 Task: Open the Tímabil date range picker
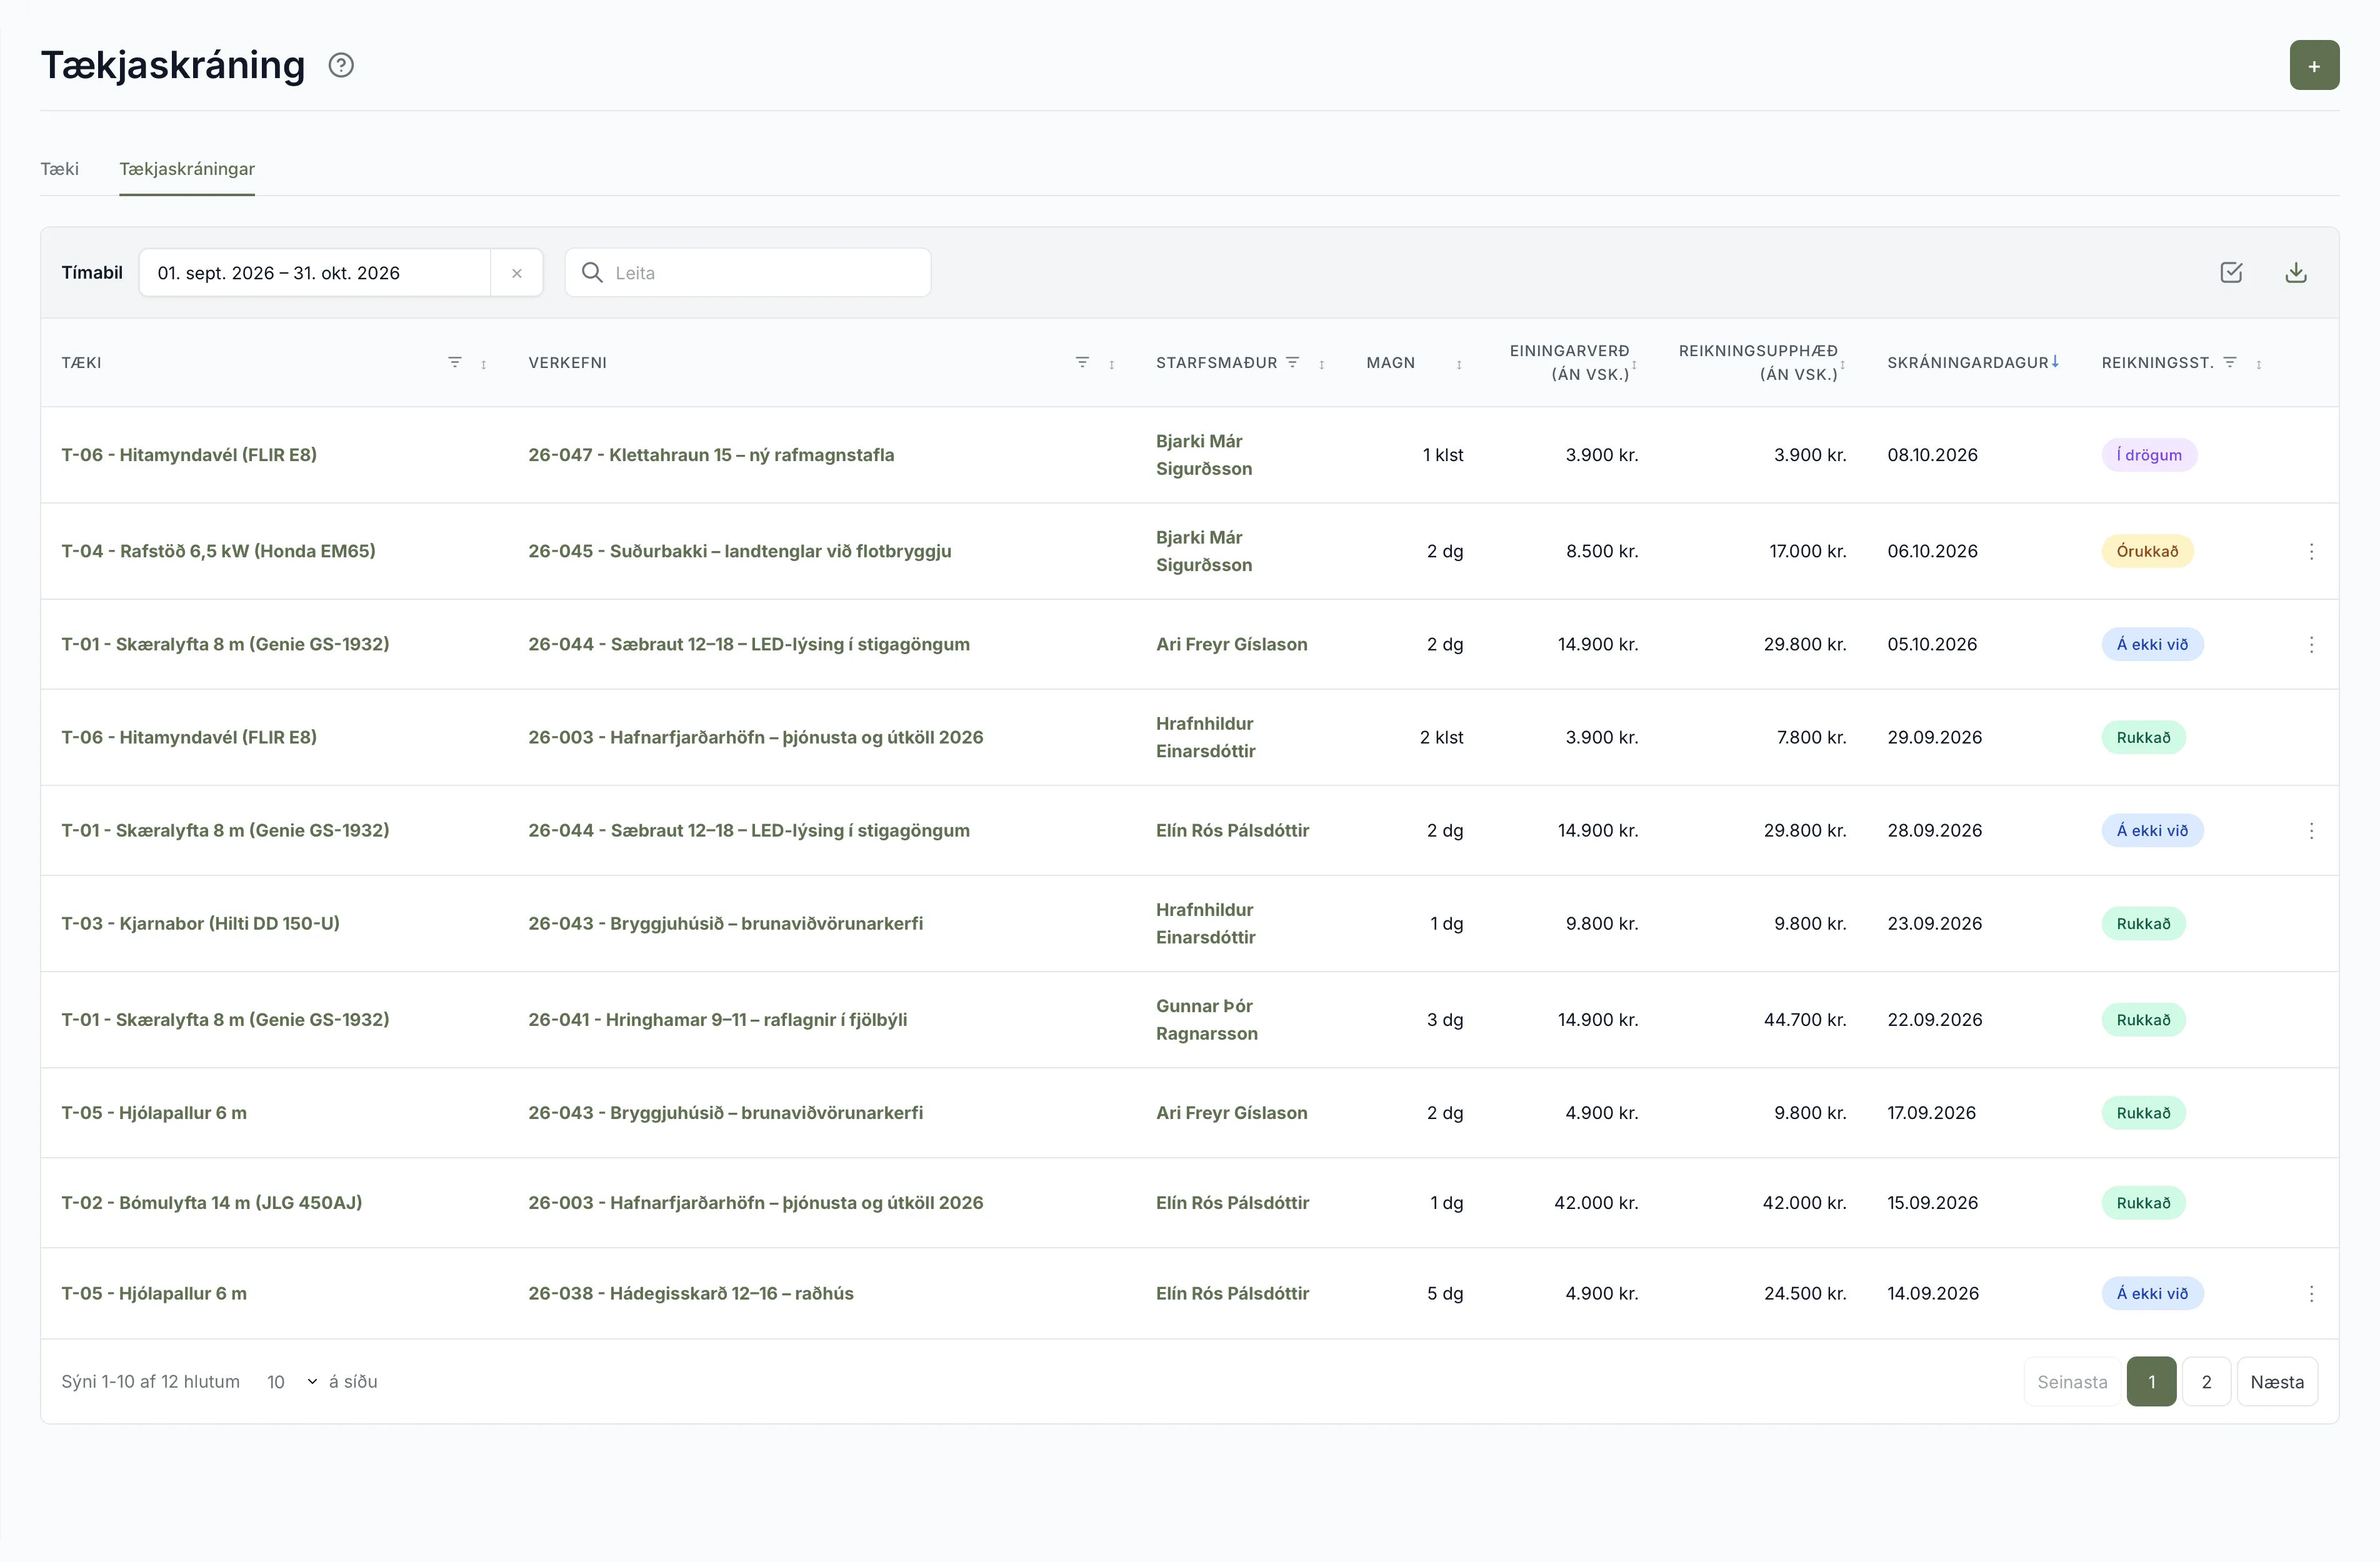(x=314, y=273)
